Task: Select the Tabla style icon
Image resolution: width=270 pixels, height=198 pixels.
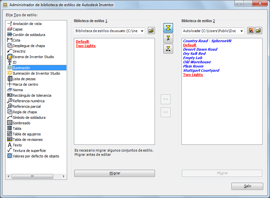Action: [10, 129]
